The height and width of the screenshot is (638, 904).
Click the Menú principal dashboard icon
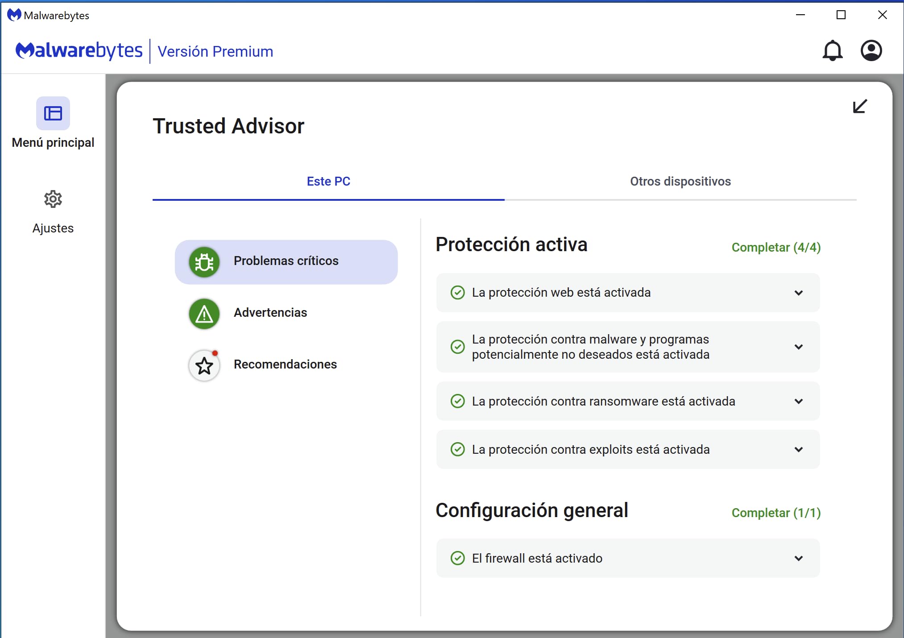point(53,113)
